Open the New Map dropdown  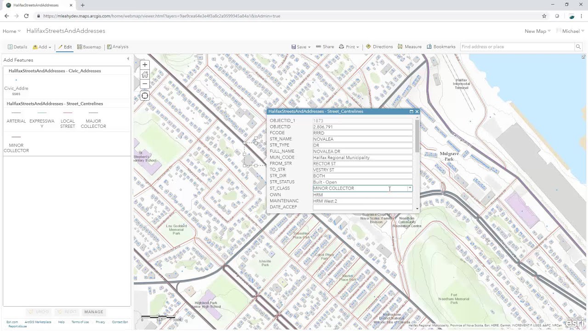(537, 31)
